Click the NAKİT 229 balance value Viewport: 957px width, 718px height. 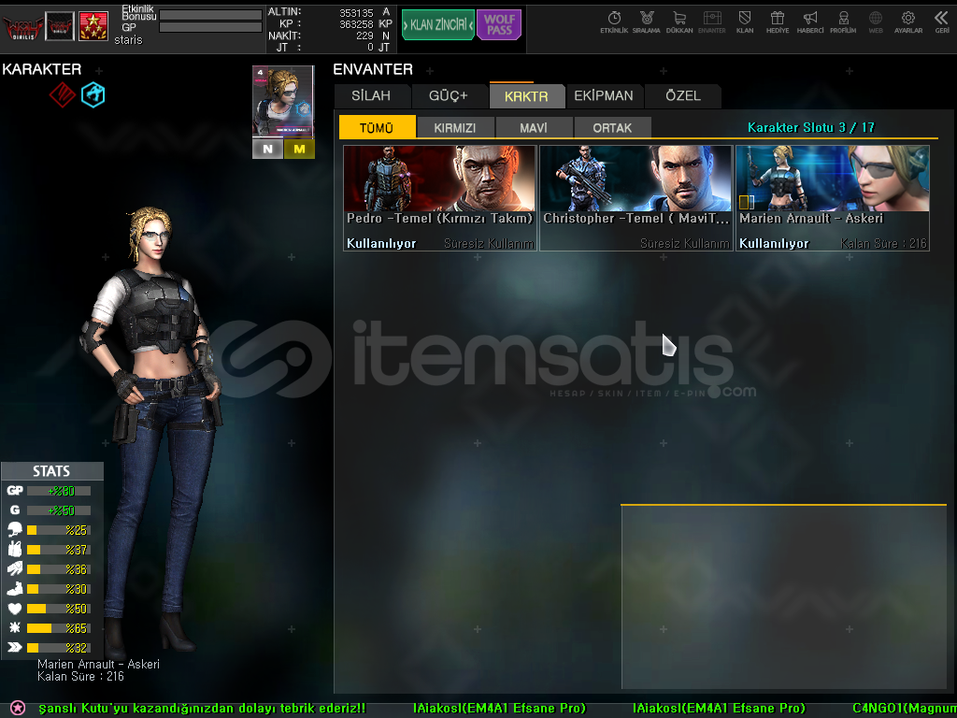[x=364, y=36]
